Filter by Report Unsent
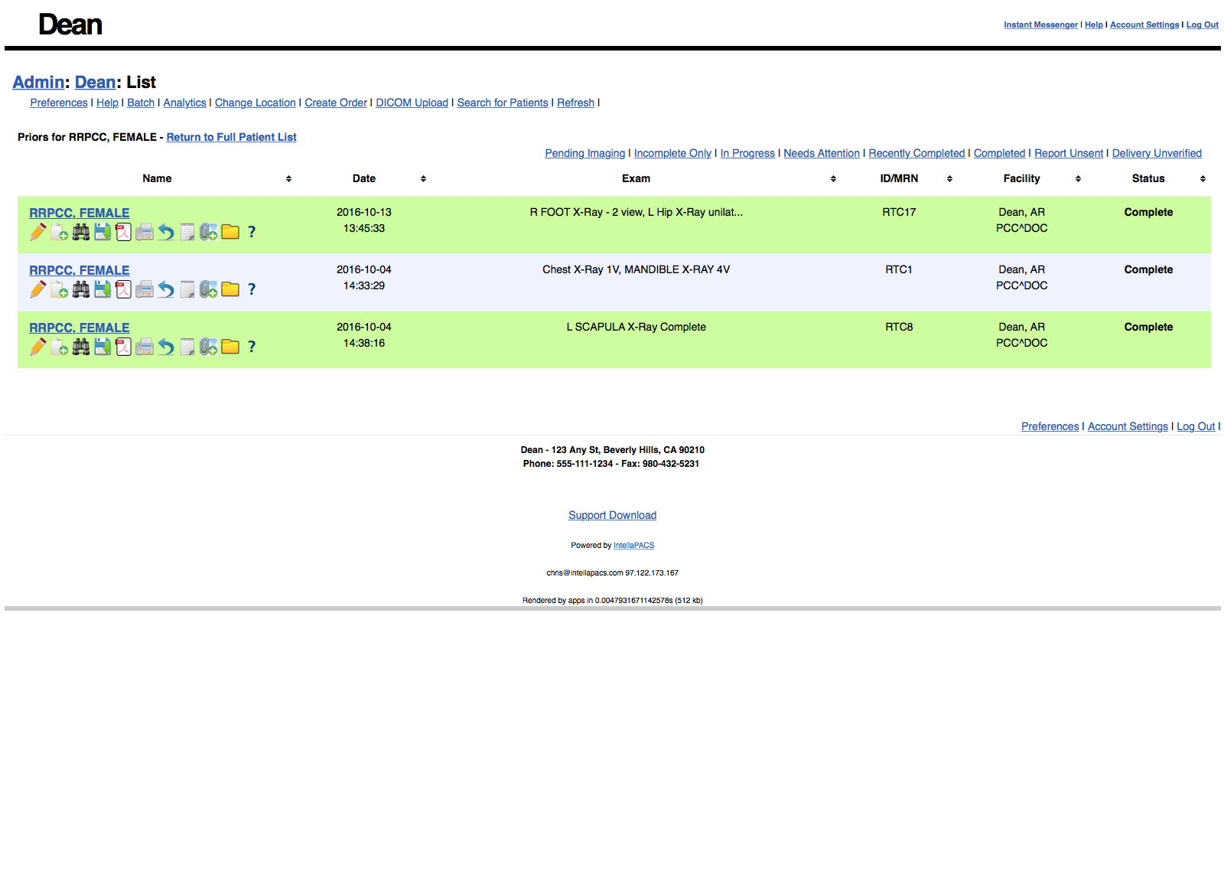Screen dimensions: 1224x887 pos(1069,153)
